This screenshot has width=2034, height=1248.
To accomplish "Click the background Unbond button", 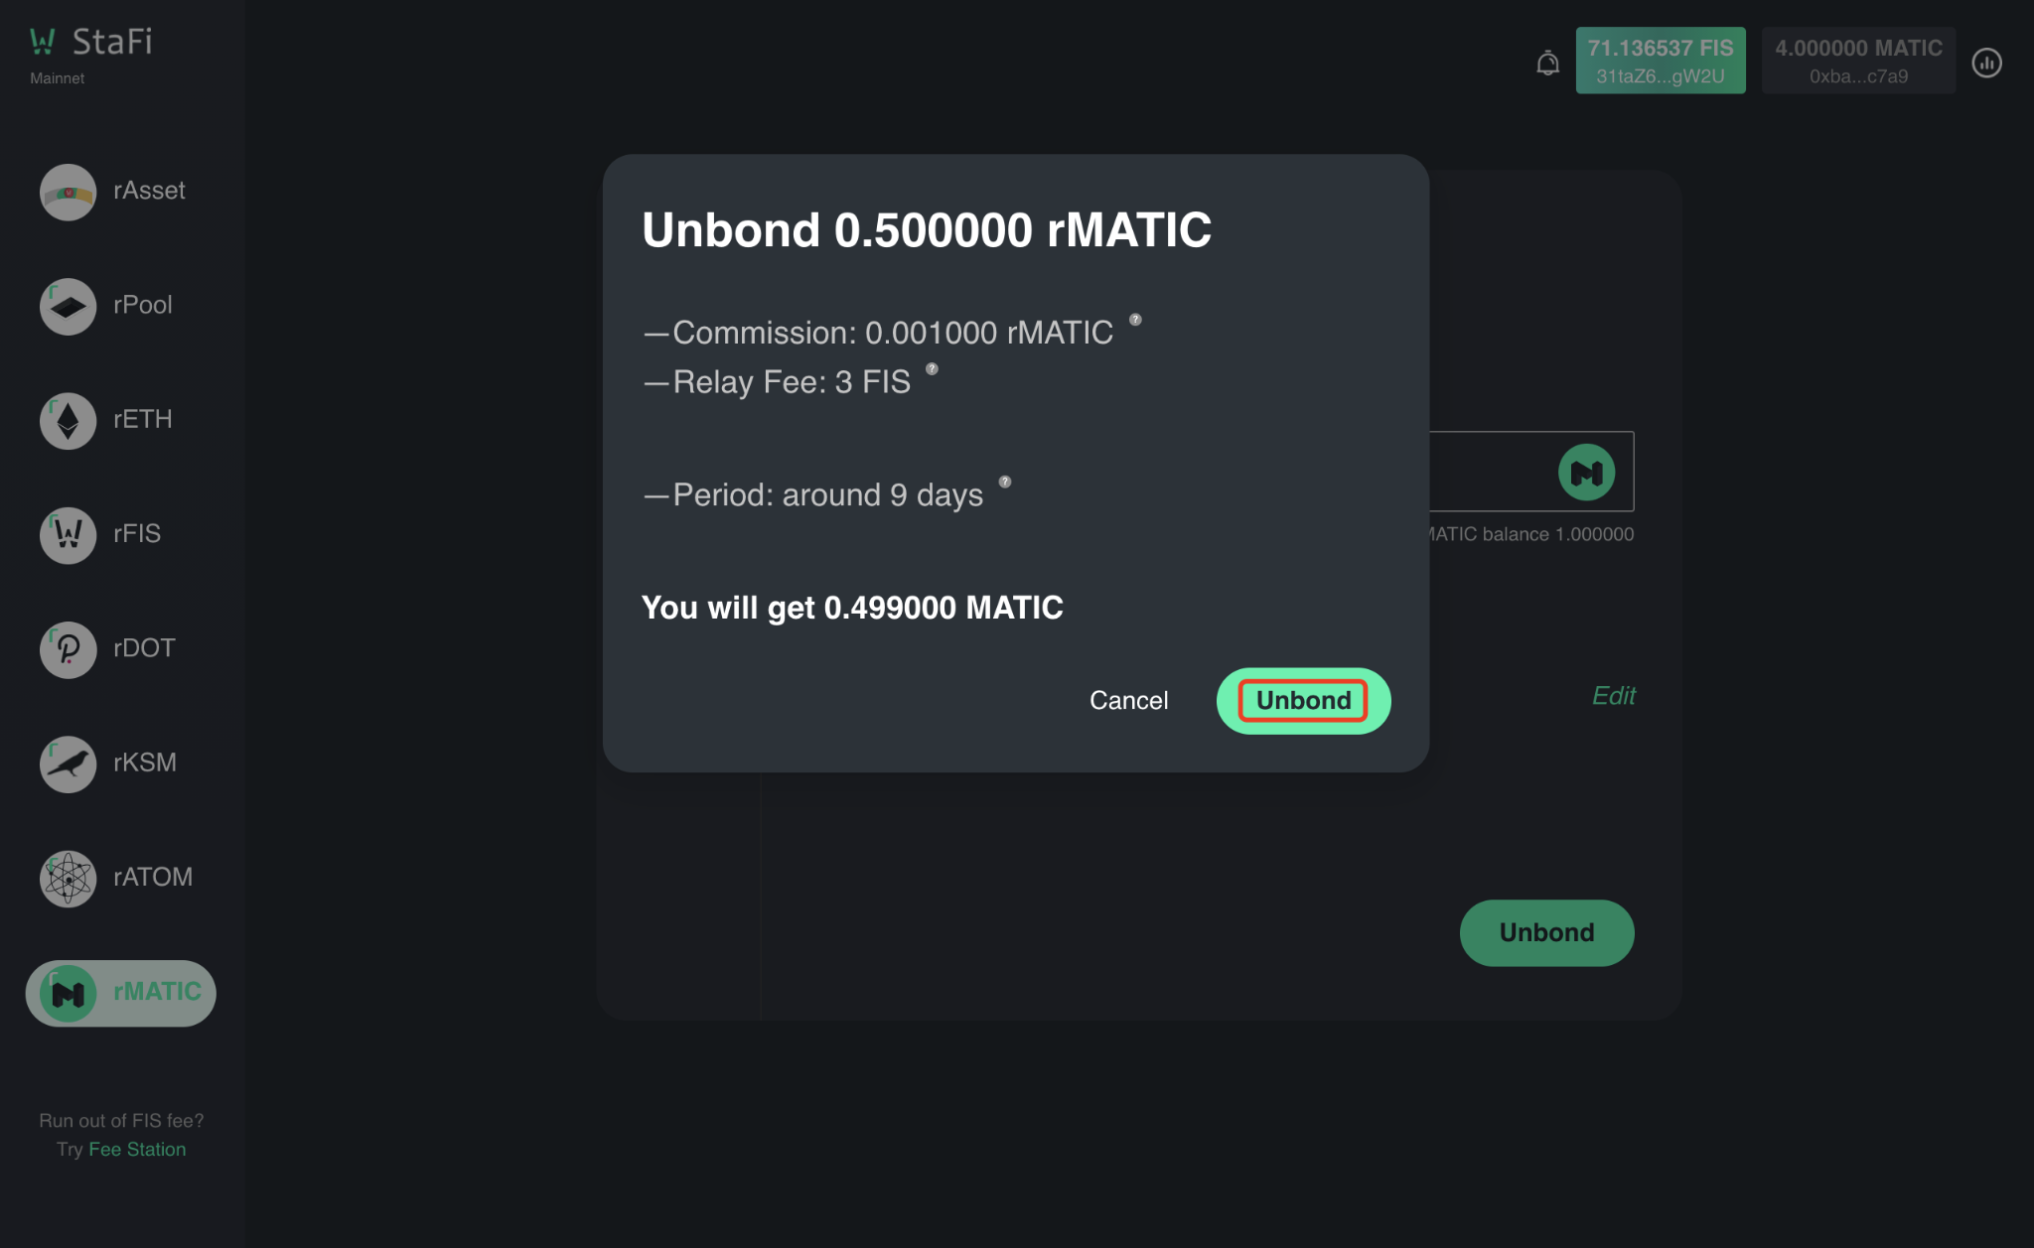I will coord(1546,933).
